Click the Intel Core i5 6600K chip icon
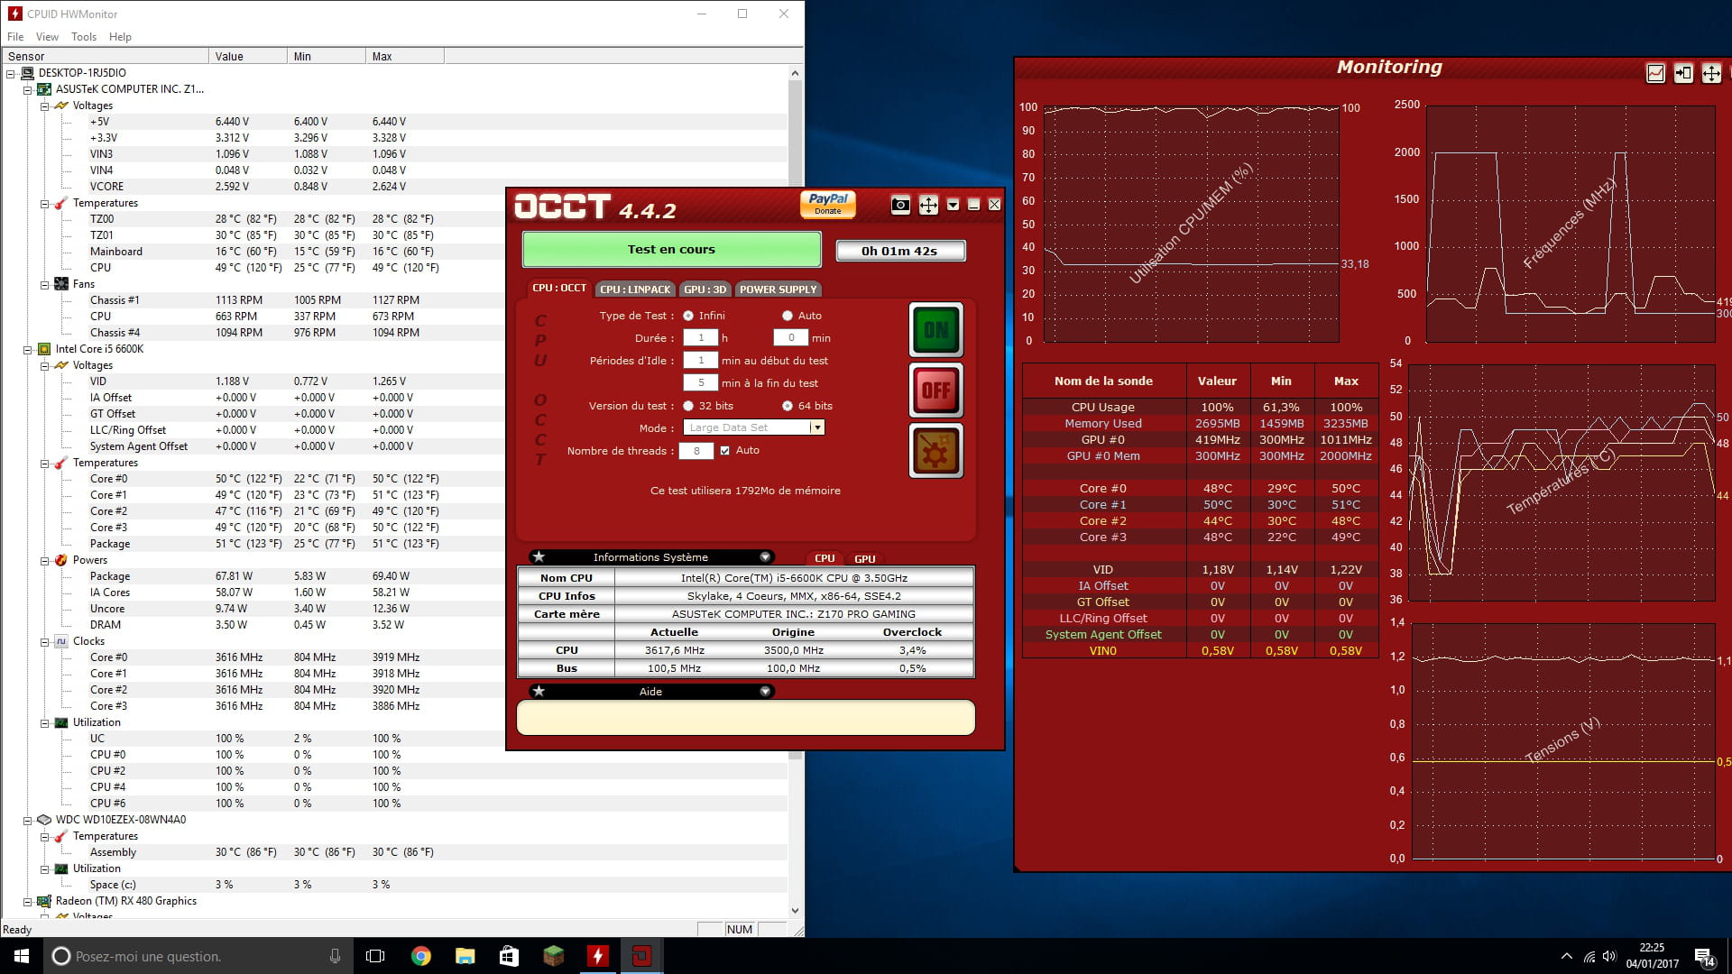Viewport: 1732px width, 974px height. (43, 349)
